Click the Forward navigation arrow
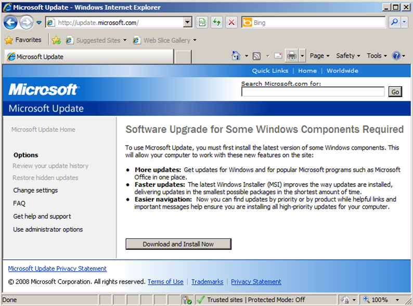Screen dimensions: 413x306 tap(26, 23)
